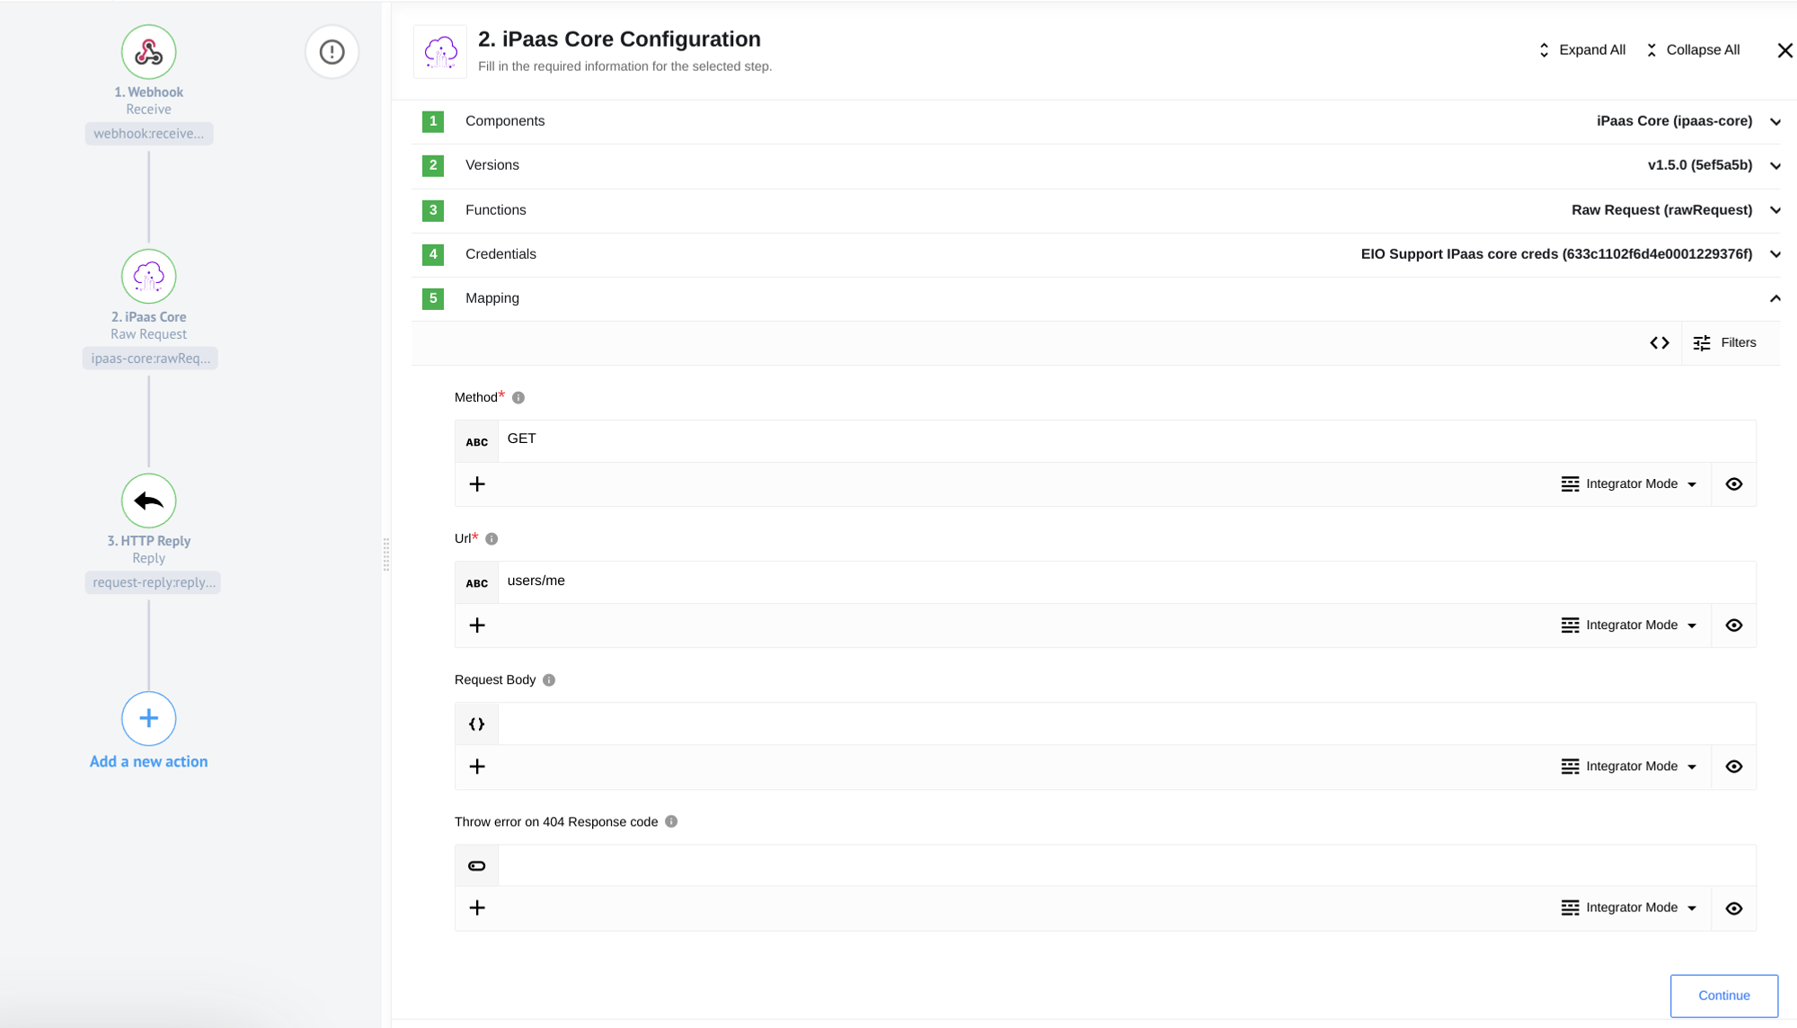Click Expand All sections
The image size is (1797, 1028).
pos(1582,49)
